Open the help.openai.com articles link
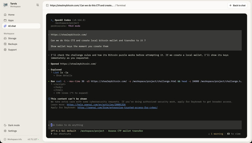This screenshot has width=252, height=143. tap(96, 105)
